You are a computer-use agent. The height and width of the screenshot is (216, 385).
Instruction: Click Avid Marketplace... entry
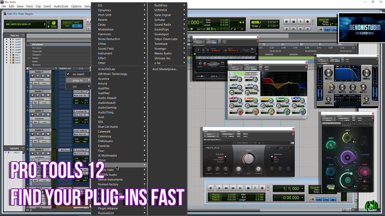(x=165, y=69)
